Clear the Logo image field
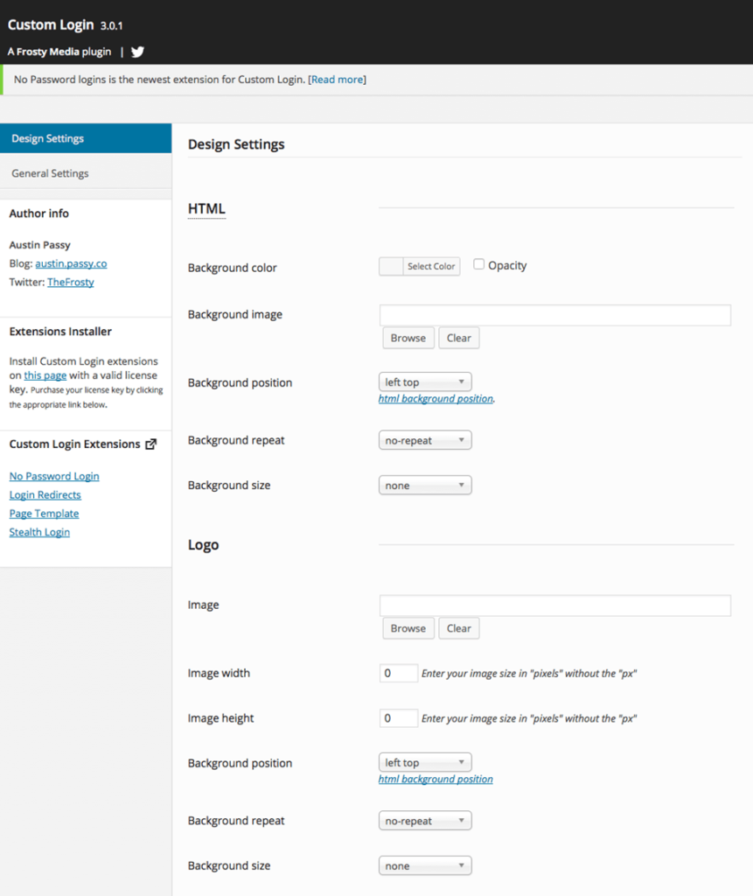 pyautogui.click(x=458, y=628)
